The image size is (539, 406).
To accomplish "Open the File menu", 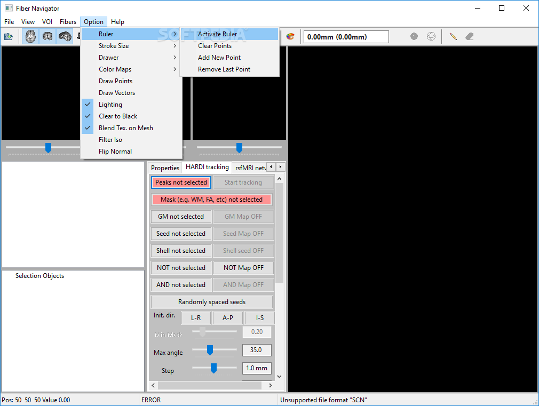I will pos(9,22).
